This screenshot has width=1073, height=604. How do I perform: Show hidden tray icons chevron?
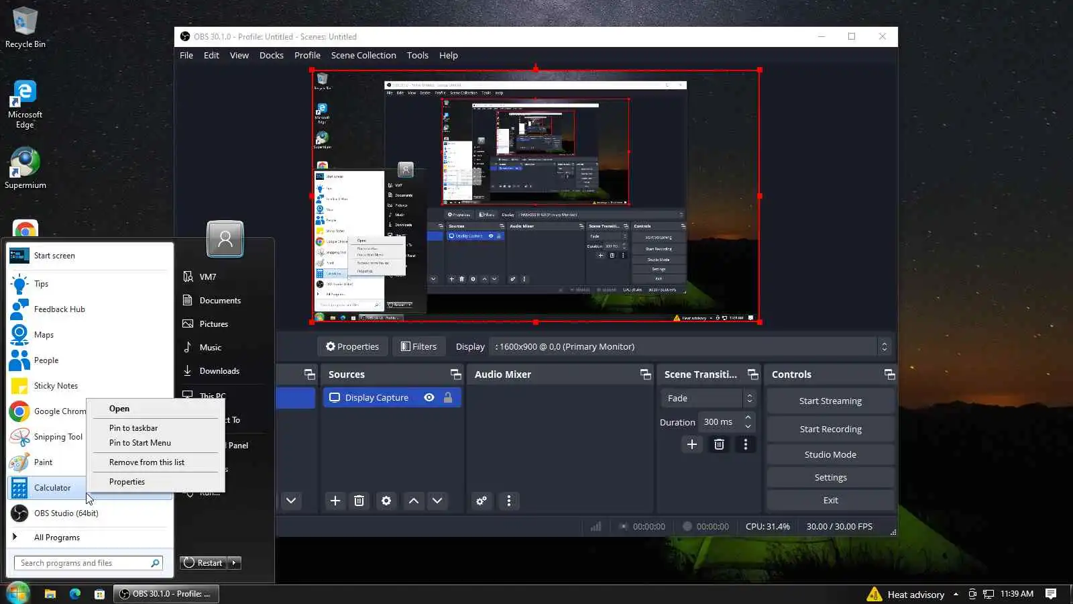[x=956, y=594]
